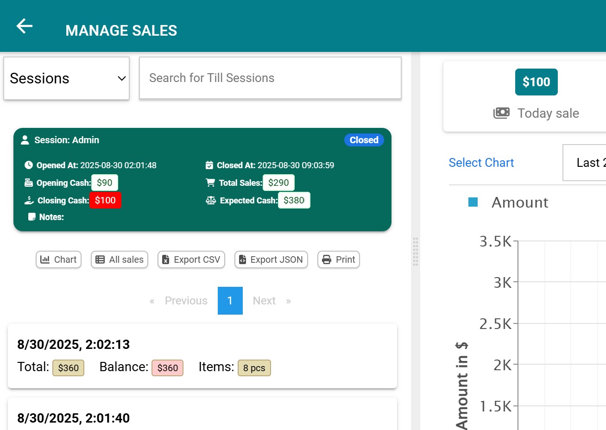Export session data as CSV
Image resolution: width=606 pixels, height=430 pixels.
click(191, 259)
